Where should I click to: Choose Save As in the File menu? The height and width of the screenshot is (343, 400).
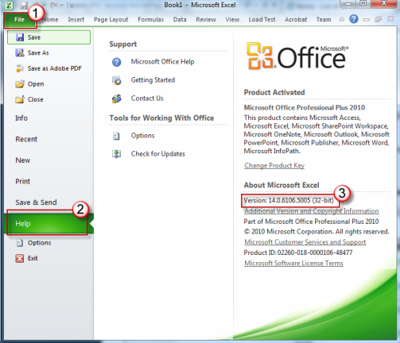point(38,53)
